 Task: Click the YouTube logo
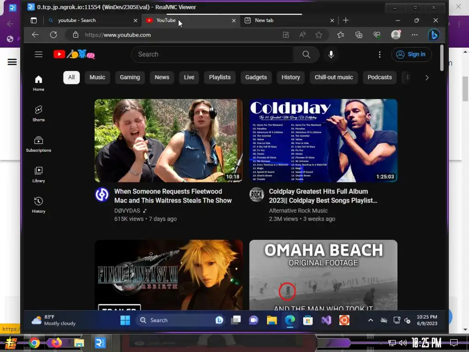pos(74,54)
